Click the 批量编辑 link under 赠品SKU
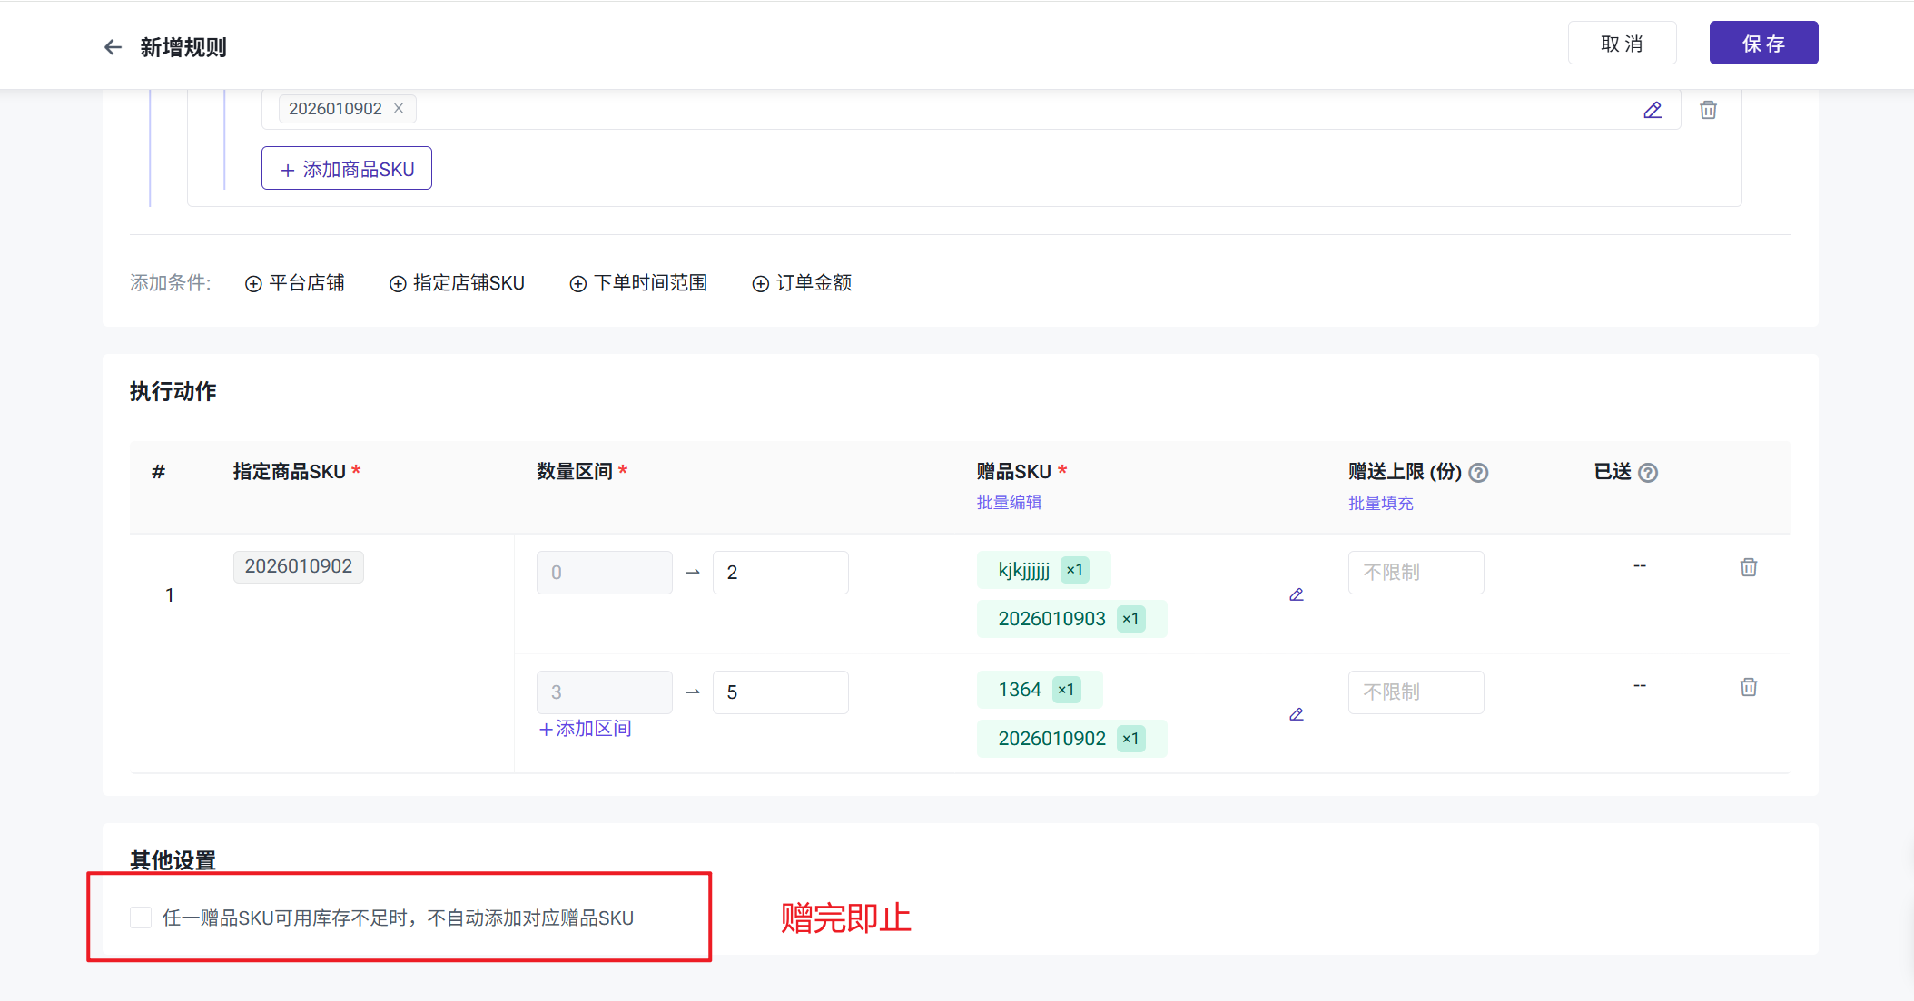The width and height of the screenshot is (1914, 1001). point(1009,503)
